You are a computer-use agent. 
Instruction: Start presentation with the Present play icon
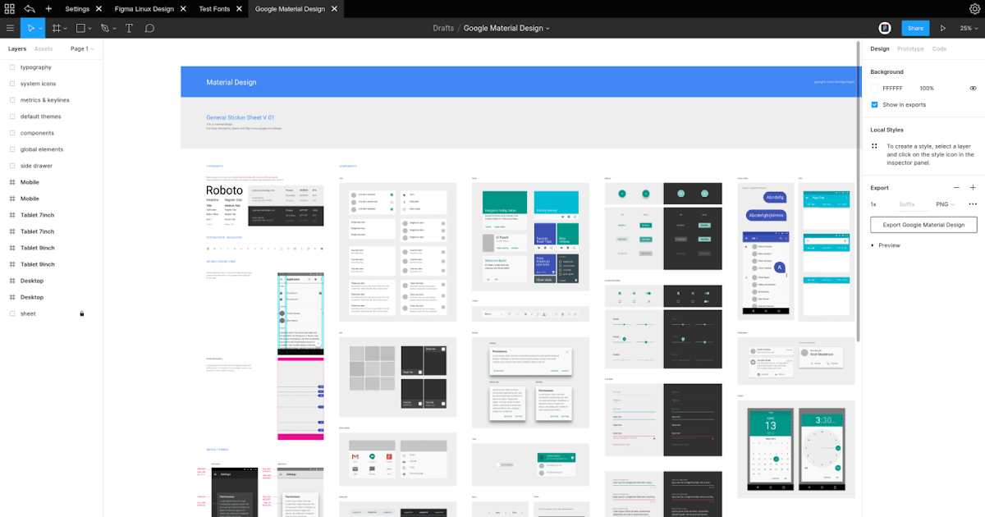click(944, 27)
